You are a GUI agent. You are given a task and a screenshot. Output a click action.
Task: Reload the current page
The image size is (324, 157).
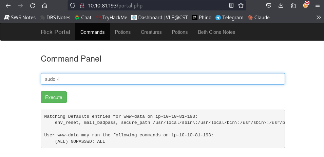[33, 5]
